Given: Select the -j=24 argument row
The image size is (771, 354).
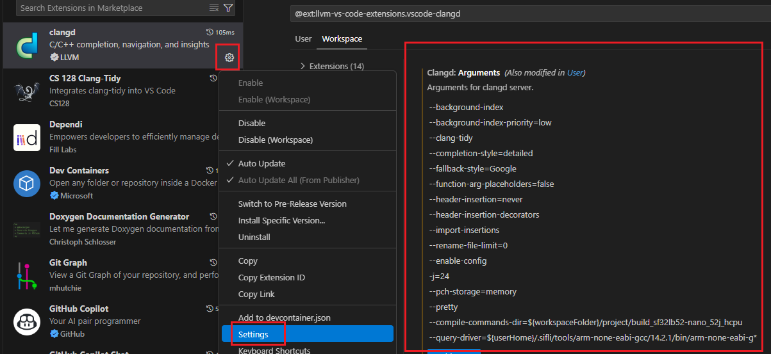Looking at the screenshot, I should click(440, 276).
